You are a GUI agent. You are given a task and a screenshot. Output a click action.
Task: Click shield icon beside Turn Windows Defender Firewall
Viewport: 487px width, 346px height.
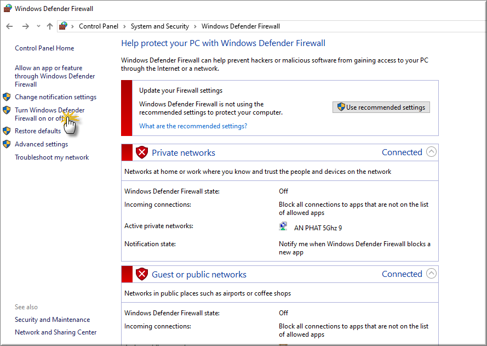pyautogui.click(x=7, y=110)
